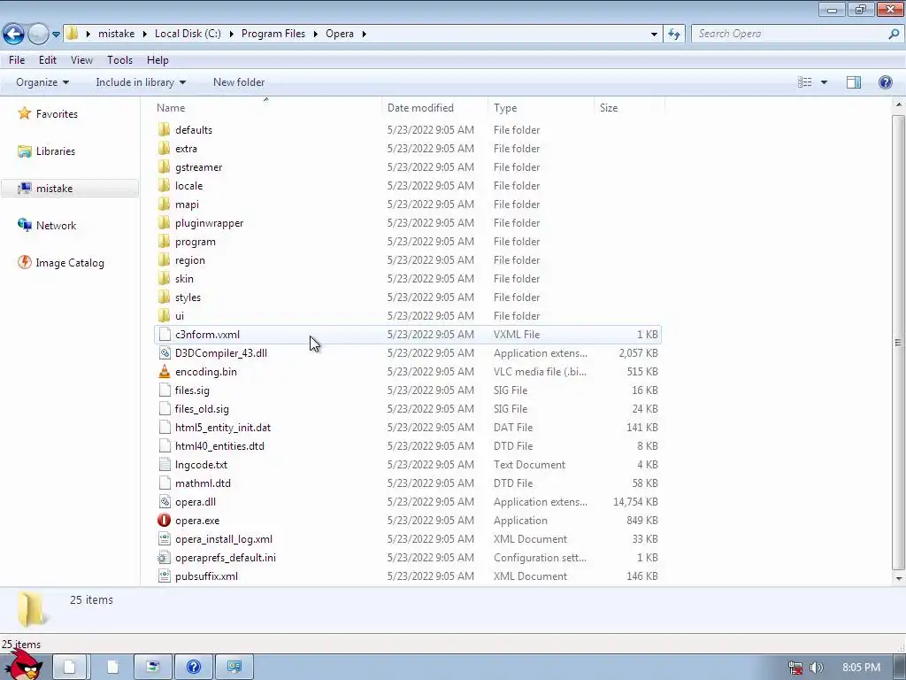906x680 pixels.
Task: Select the c3nform.vxml file
Action: (x=408, y=334)
